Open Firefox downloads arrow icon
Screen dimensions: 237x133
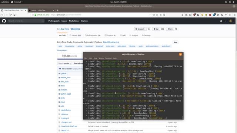click(183, 15)
